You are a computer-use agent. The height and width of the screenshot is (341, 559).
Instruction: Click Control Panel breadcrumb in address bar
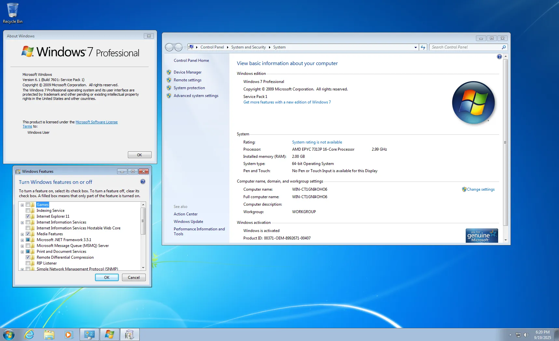[212, 47]
